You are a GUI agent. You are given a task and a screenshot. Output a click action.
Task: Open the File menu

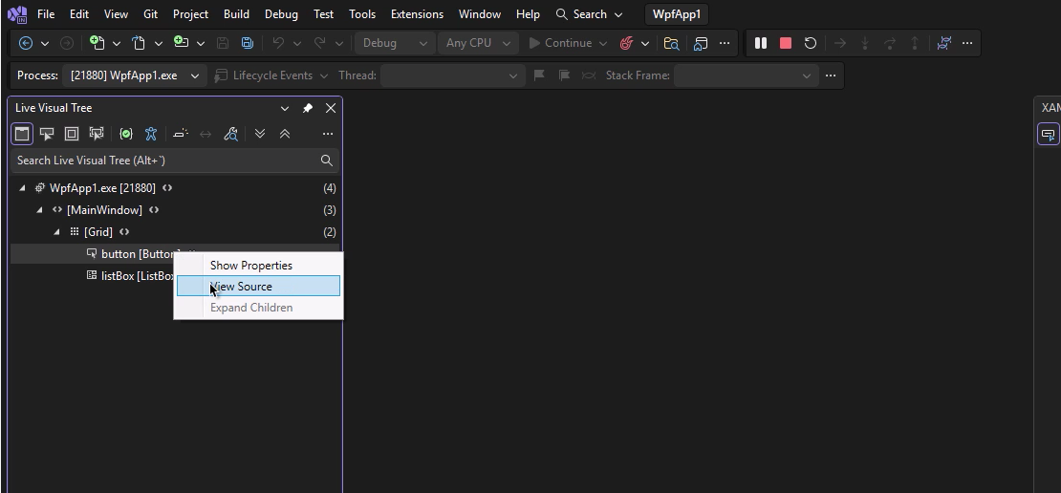pyautogui.click(x=46, y=14)
